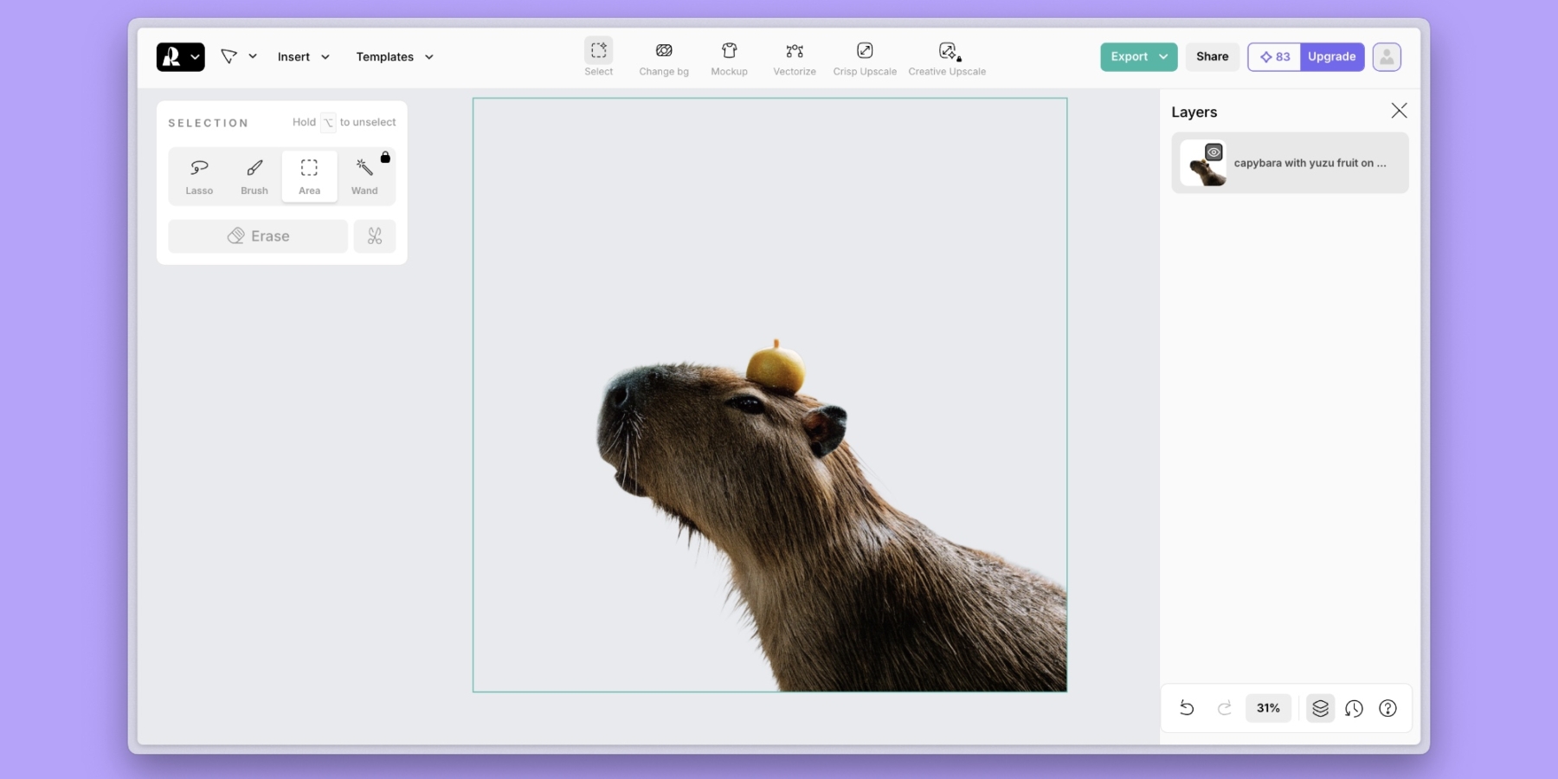Screen dimensions: 1558x779
Task: Select the Brush selection tool
Action: point(254,176)
